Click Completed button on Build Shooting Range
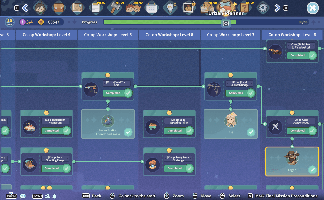 coord(56,168)
